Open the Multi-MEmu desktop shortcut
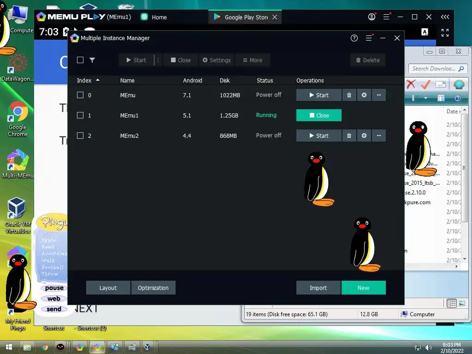Image resolution: width=472 pixels, height=354 pixels. click(x=18, y=164)
